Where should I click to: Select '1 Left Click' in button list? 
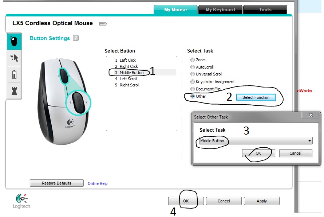tap(142, 60)
